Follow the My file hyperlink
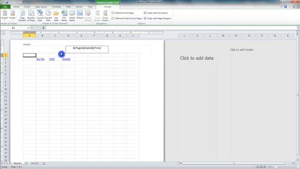 (40, 59)
